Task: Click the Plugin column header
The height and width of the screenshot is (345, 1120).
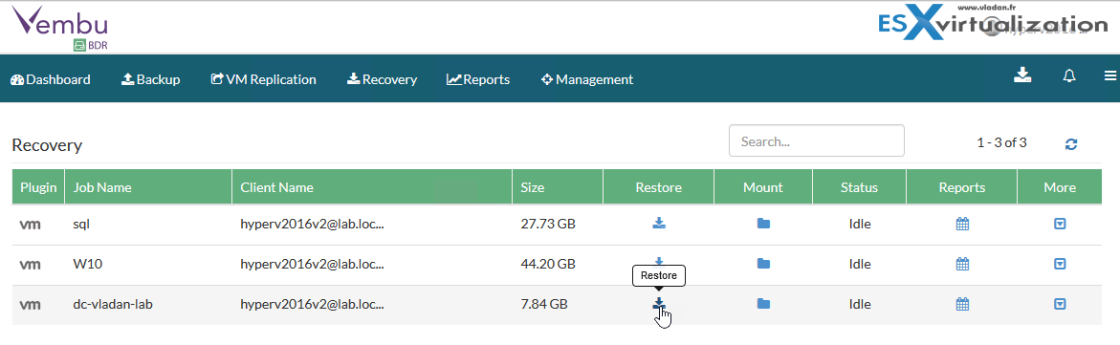Action: coord(38,187)
